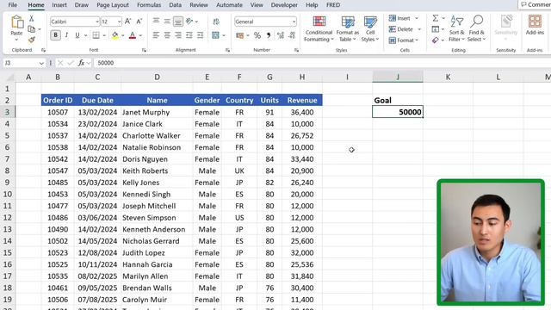
Task: Click the Comments button
Action: pos(535,4)
